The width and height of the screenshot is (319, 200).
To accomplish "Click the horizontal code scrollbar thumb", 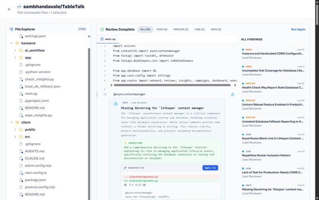I will (172, 85).
